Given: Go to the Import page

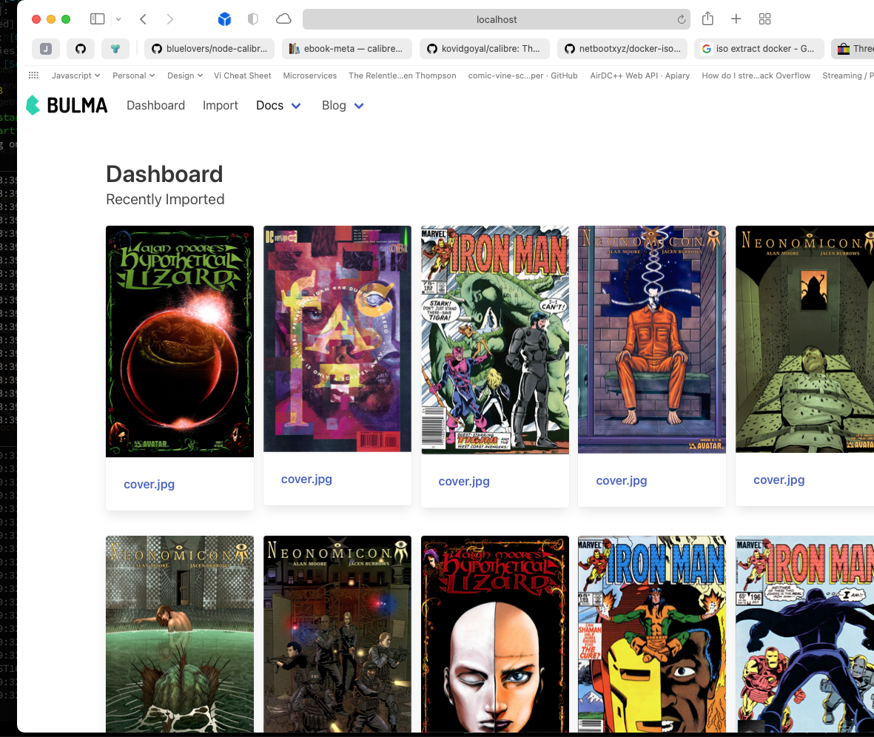Looking at the screenshot, I should point(221,106).
